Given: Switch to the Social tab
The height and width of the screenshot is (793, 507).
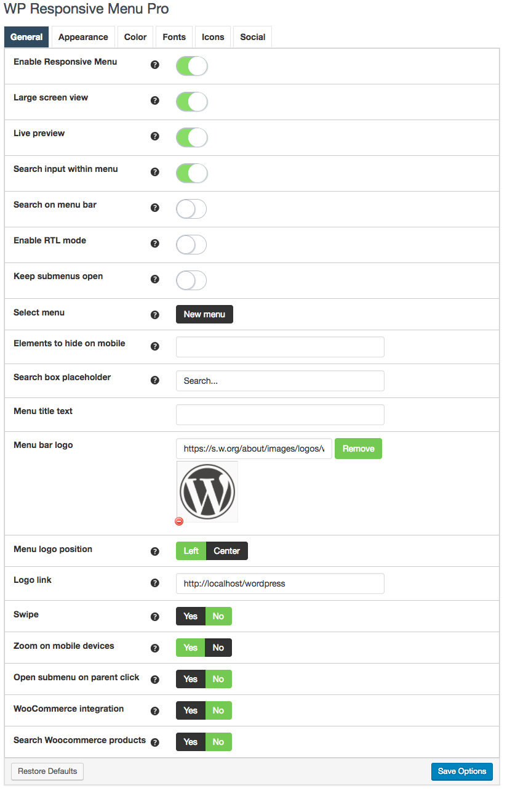Looking at the screenshot, I should click(x=252, y=37).
